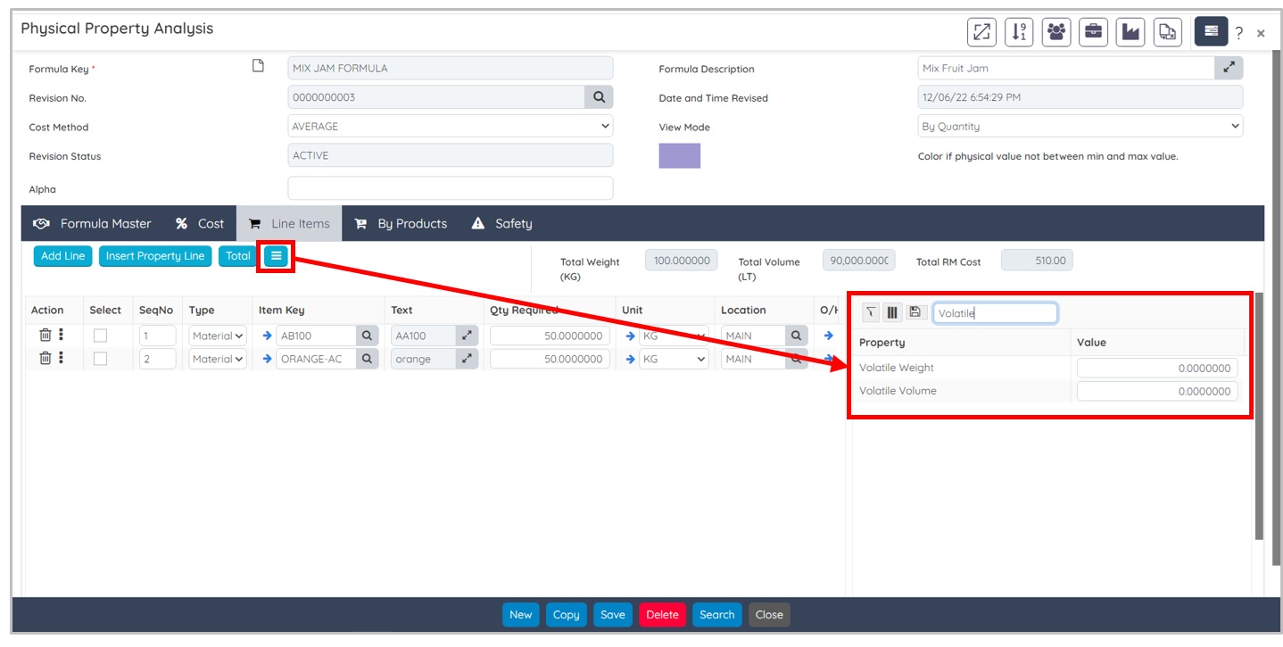The height and width of the screenshot is (647, 1283).
Task: Click the filter icon in property panel
Action: pos(871,312)
